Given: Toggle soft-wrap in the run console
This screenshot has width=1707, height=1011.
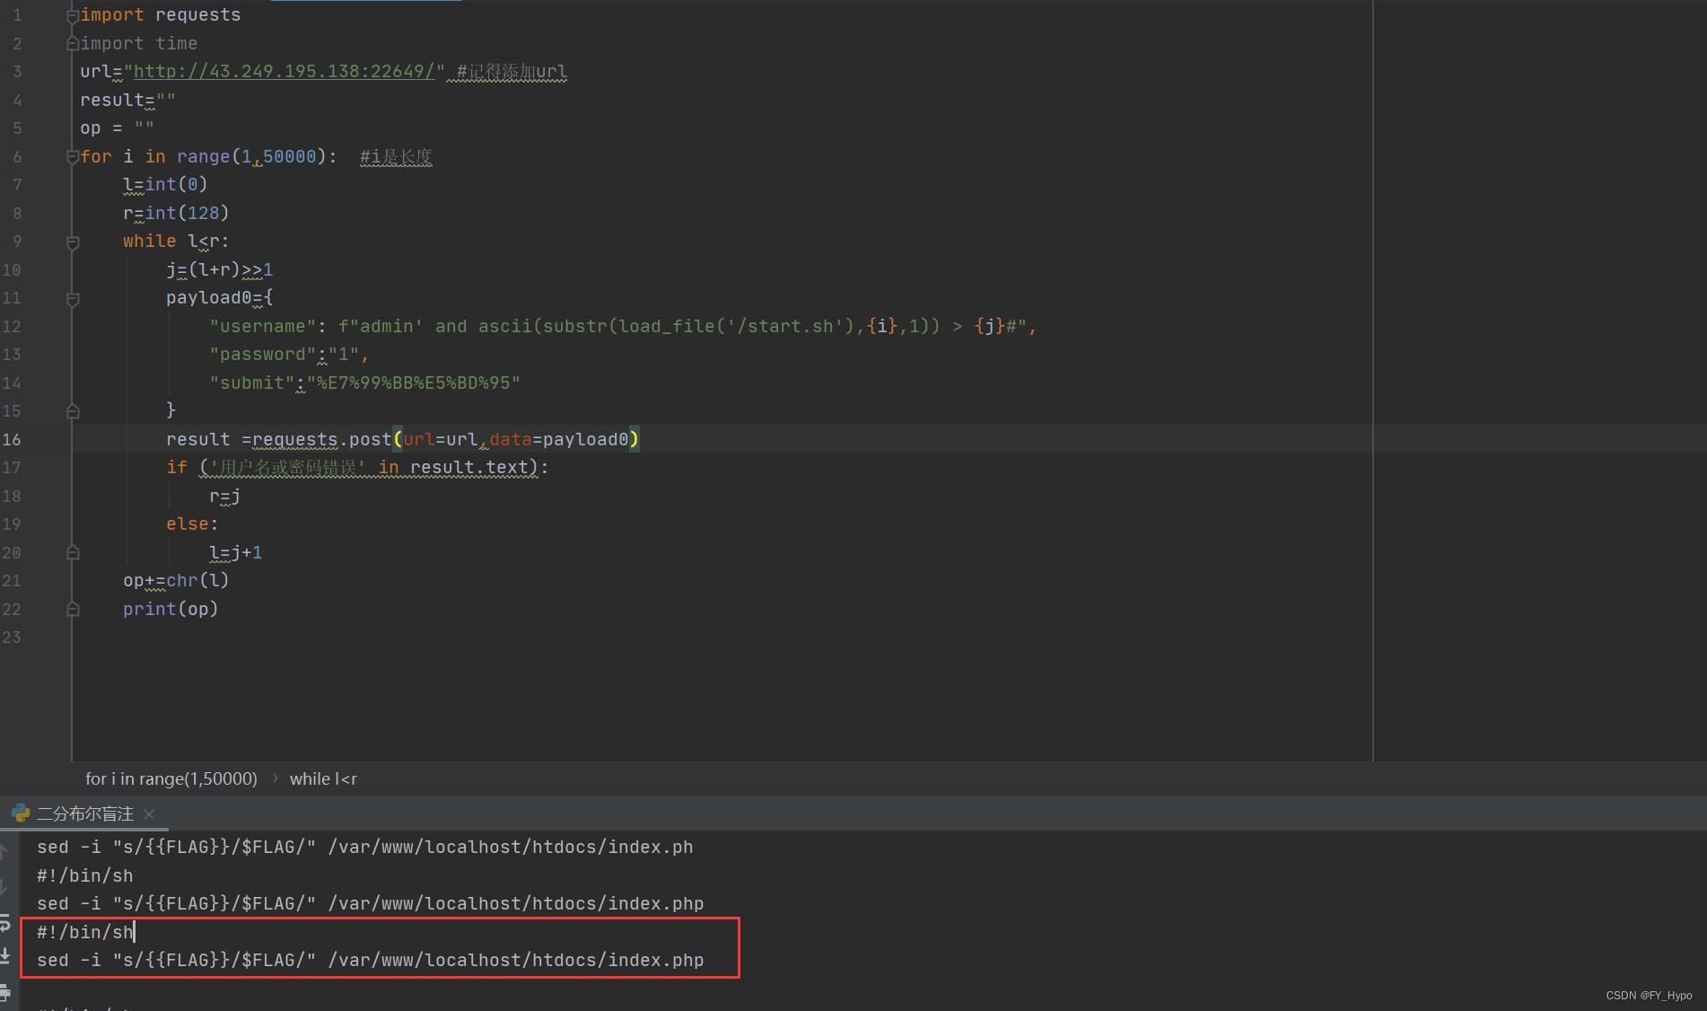Looking at the screenshot, I should click(4, 922).
